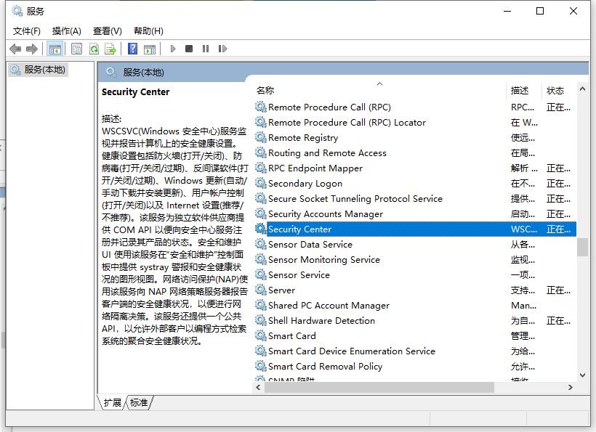Toggle the Show/Hide Console Tree icon

pyautogui.click(x=55, y=48)
